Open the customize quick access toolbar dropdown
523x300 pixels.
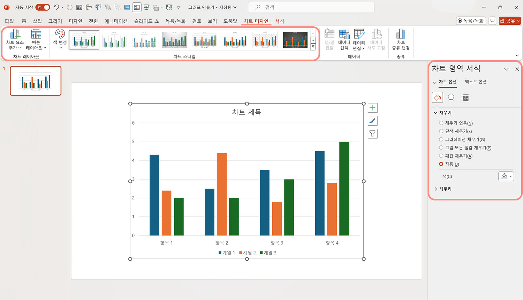tap(179, 7)
